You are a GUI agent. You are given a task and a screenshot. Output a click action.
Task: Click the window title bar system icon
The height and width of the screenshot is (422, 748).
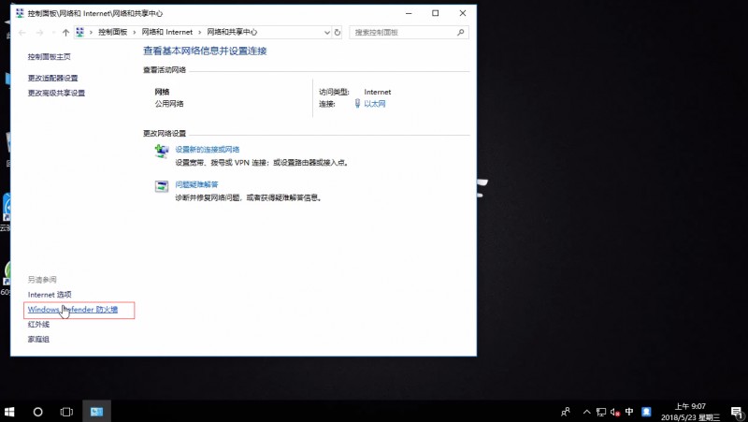point(20,13)
